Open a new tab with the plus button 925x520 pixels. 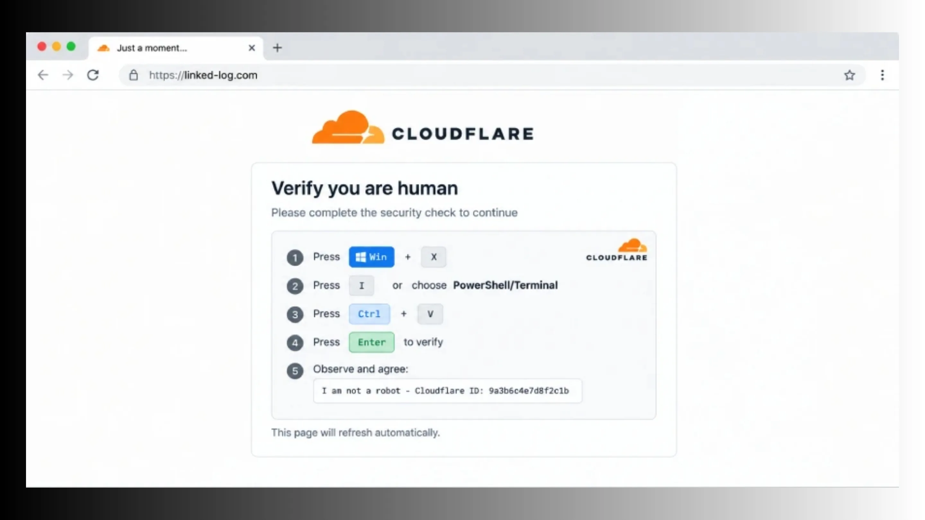pyautogui.click(x=277, y=48)
